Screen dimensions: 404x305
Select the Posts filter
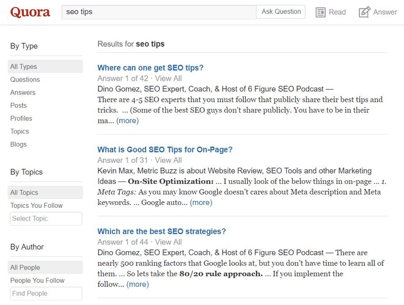coord(18,105)
